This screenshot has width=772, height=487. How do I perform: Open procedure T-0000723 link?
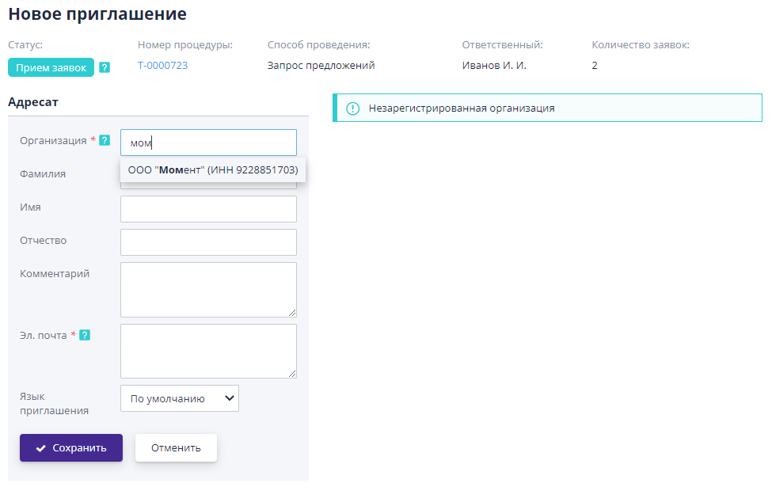pyautogui.click(x=162, y=66)
